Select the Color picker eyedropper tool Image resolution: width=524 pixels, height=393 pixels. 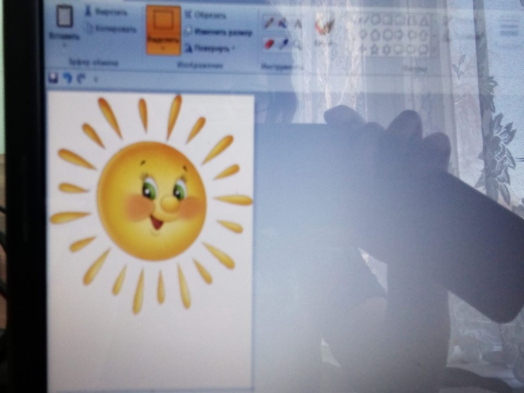point(284,44)
